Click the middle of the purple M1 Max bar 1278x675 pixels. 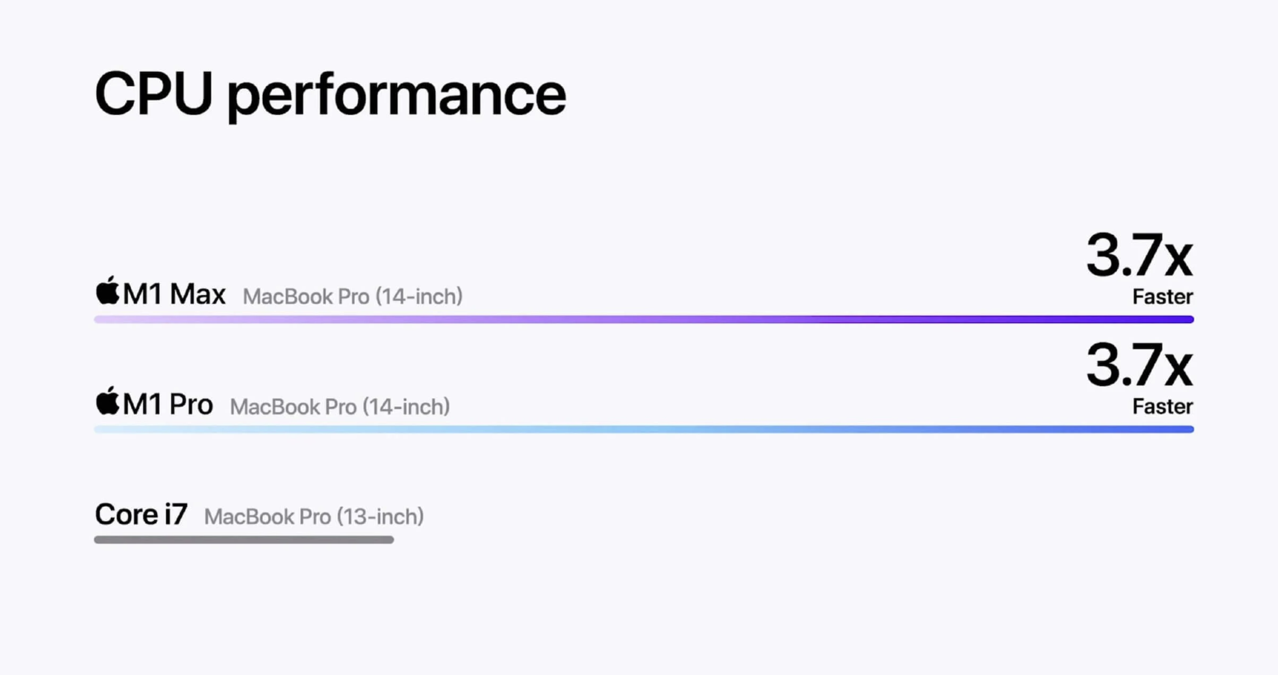644,320
